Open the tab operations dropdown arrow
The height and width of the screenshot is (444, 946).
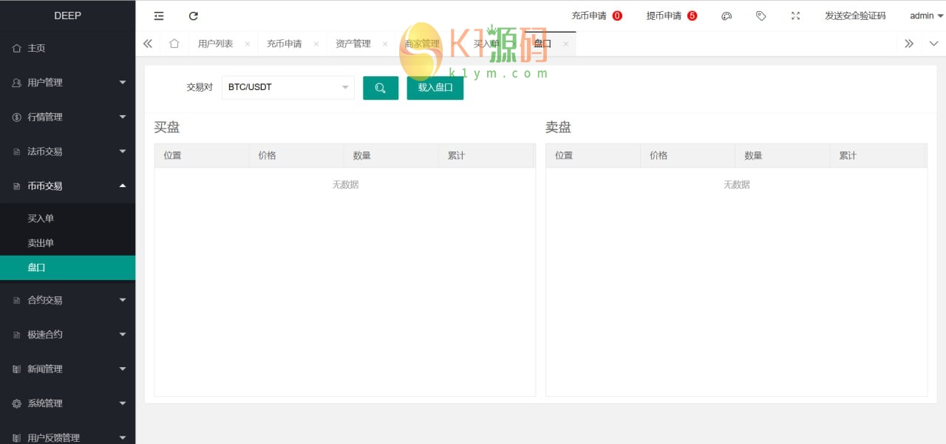click(x=933, y=44)
